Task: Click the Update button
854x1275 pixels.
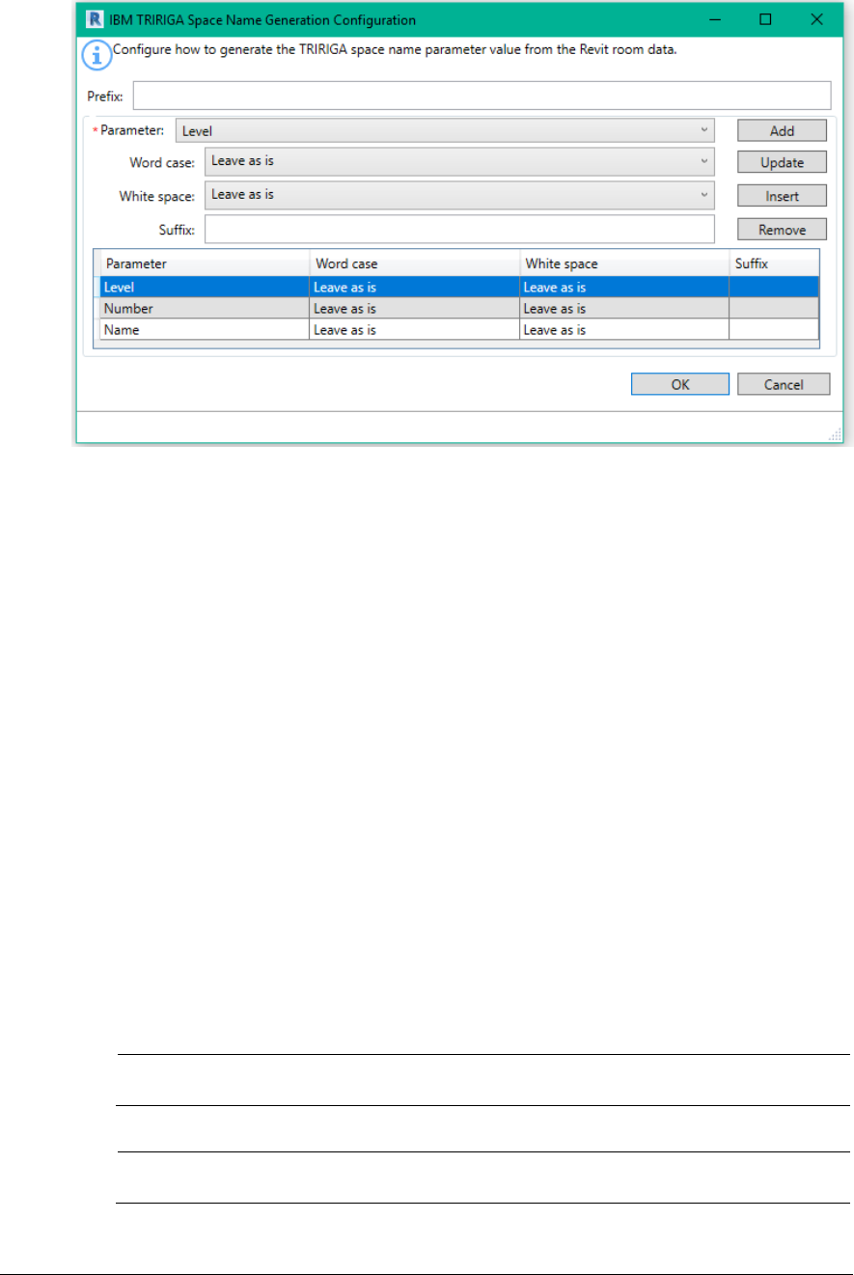Action: [782, 163]
